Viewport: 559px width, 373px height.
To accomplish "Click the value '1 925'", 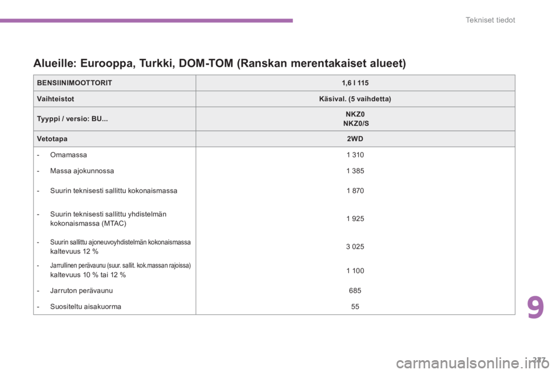I will (x=355, y=219).
